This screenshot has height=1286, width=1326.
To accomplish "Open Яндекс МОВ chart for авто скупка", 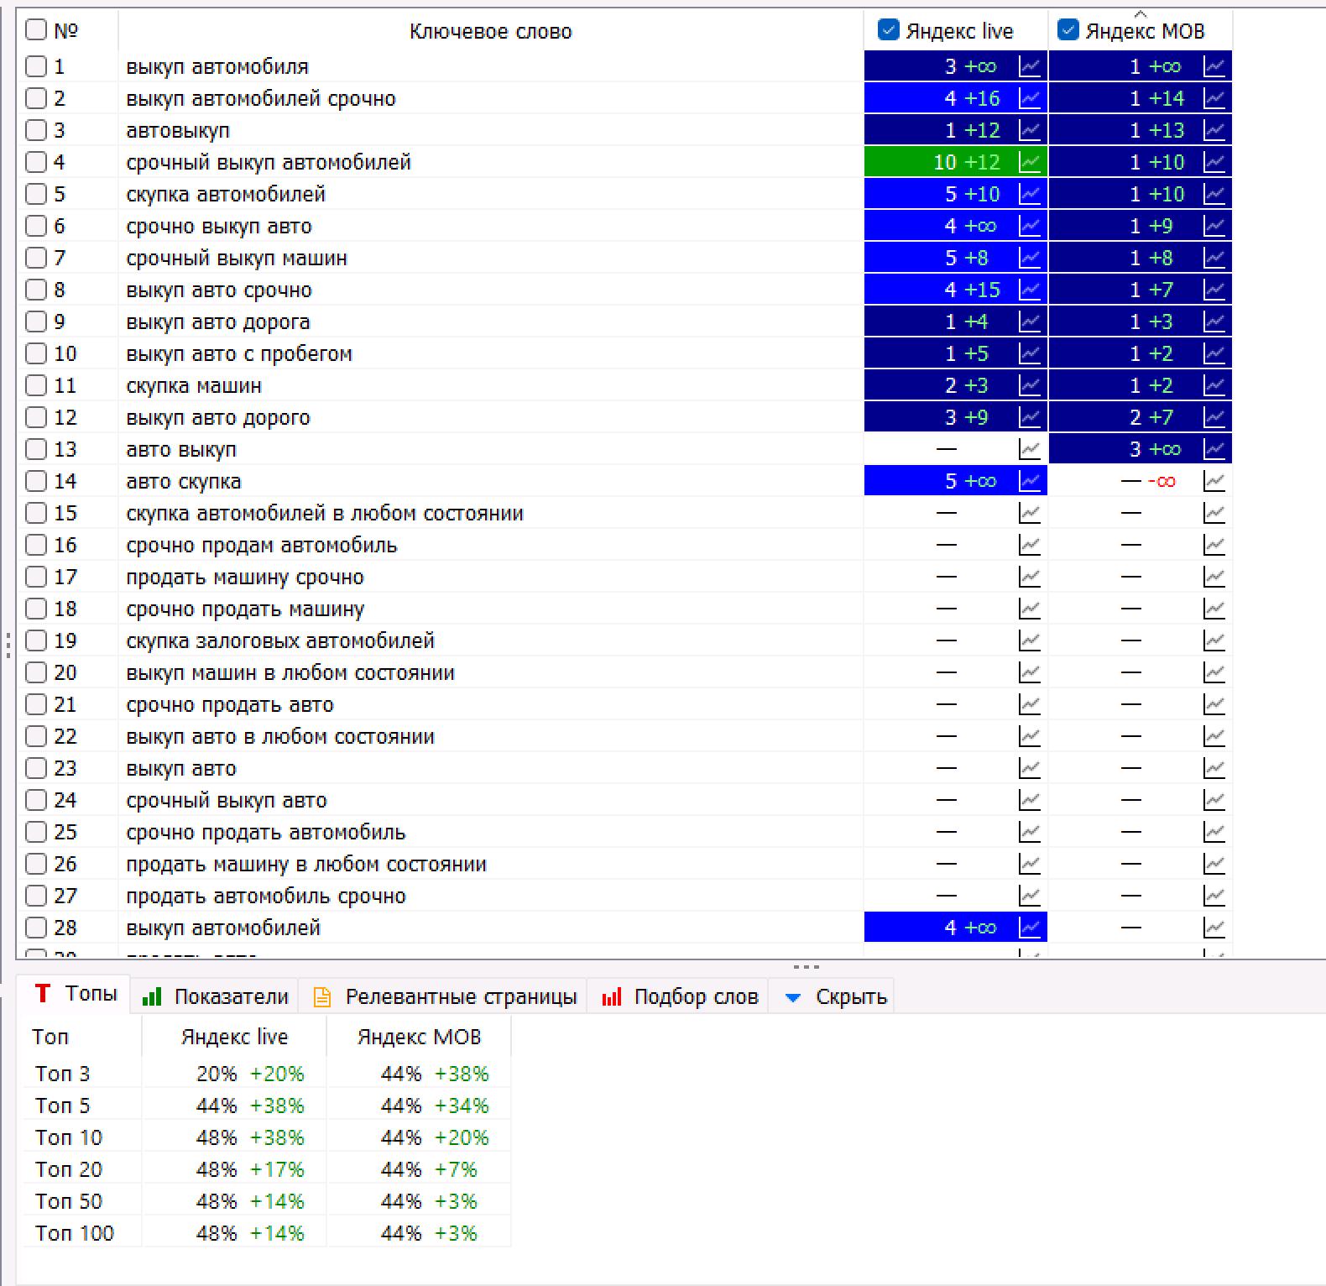I will pyautogui.click(x=1214, y=481).
